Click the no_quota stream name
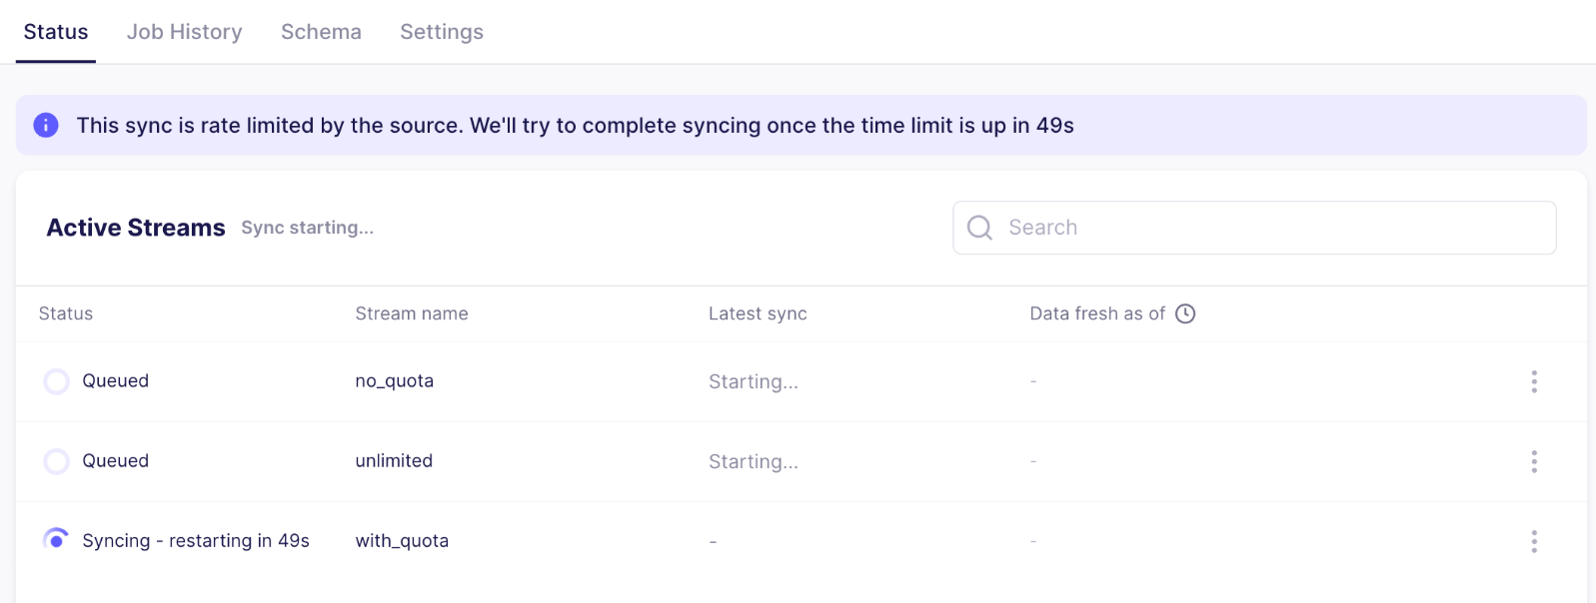 [x=395, y=381]
